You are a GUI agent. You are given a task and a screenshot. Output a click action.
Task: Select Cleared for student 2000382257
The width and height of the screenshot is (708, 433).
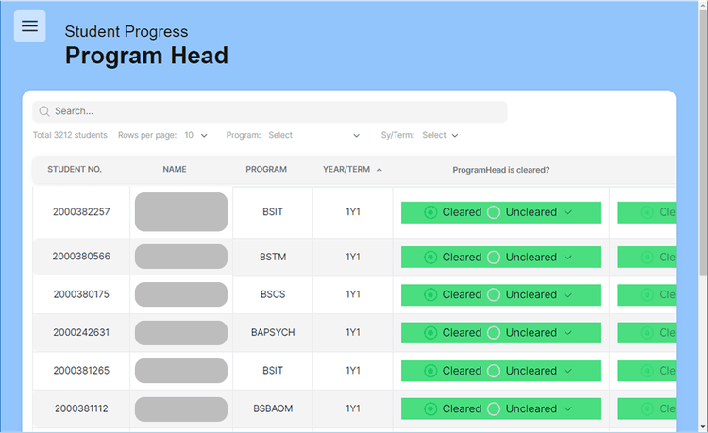430,212
